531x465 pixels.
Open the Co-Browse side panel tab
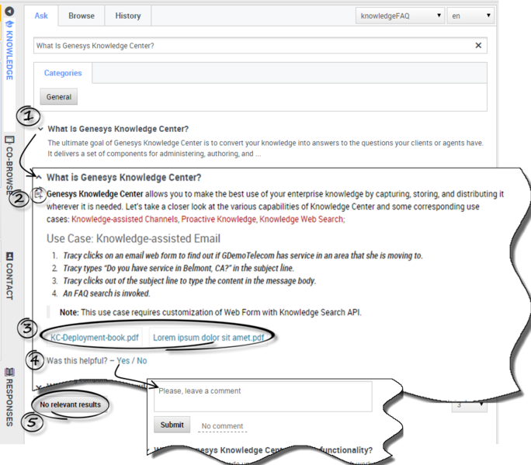[10, 165]
